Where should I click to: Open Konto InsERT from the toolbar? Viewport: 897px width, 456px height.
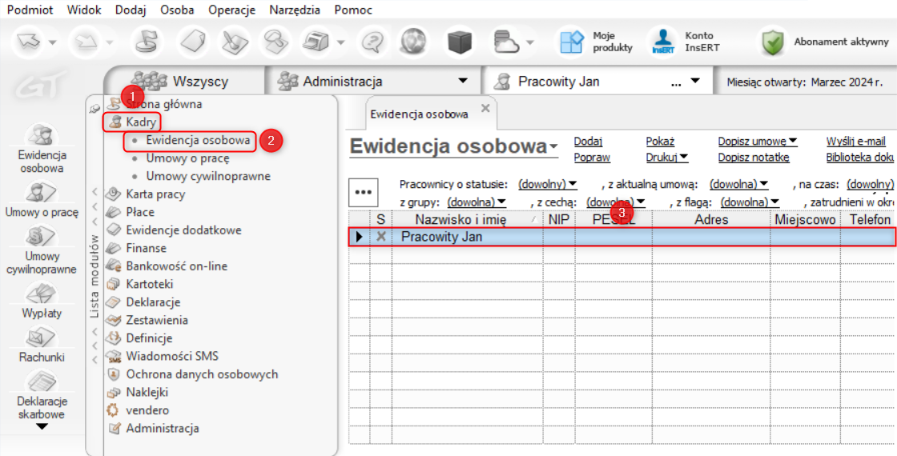coord(686,42)
